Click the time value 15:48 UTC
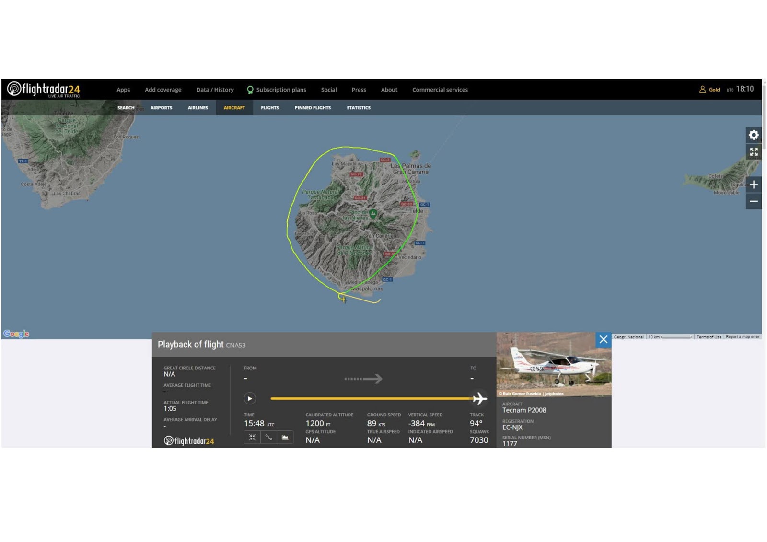 (x=259, y=423)
